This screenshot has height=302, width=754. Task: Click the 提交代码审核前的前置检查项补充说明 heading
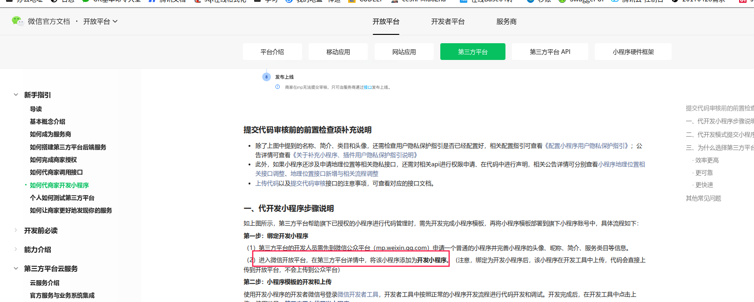tap(307, 130)
